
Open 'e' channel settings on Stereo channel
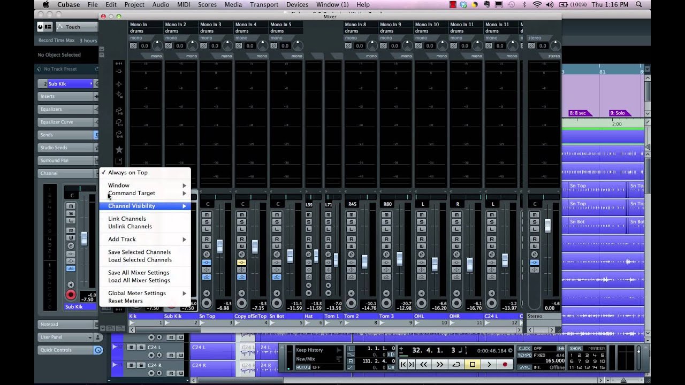534,254
